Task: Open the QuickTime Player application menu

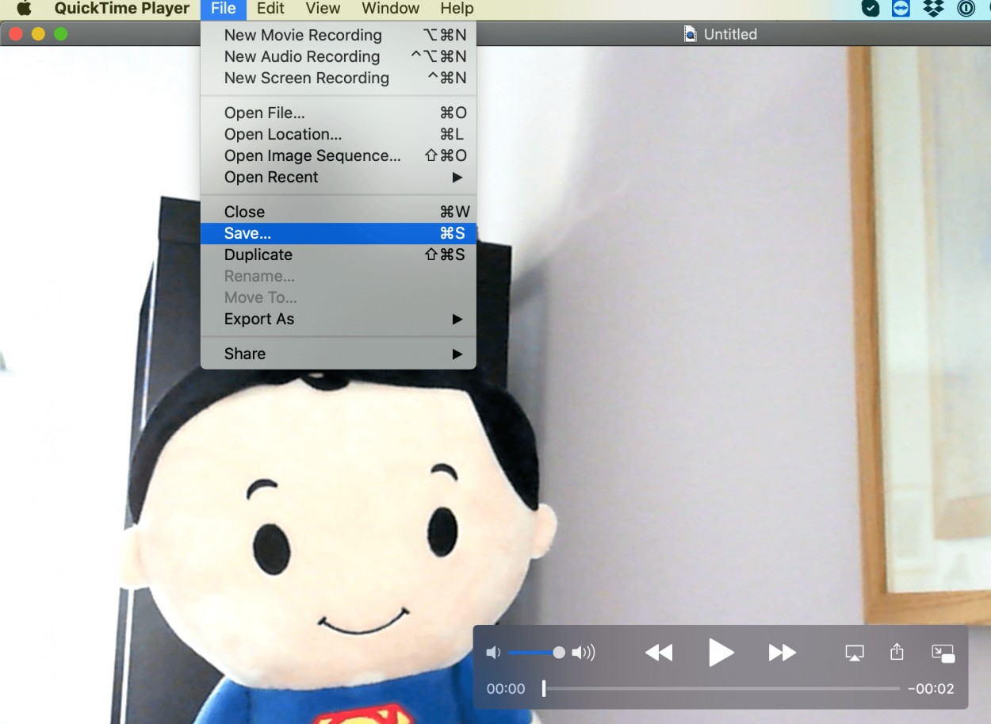Action: click(122, 9)
